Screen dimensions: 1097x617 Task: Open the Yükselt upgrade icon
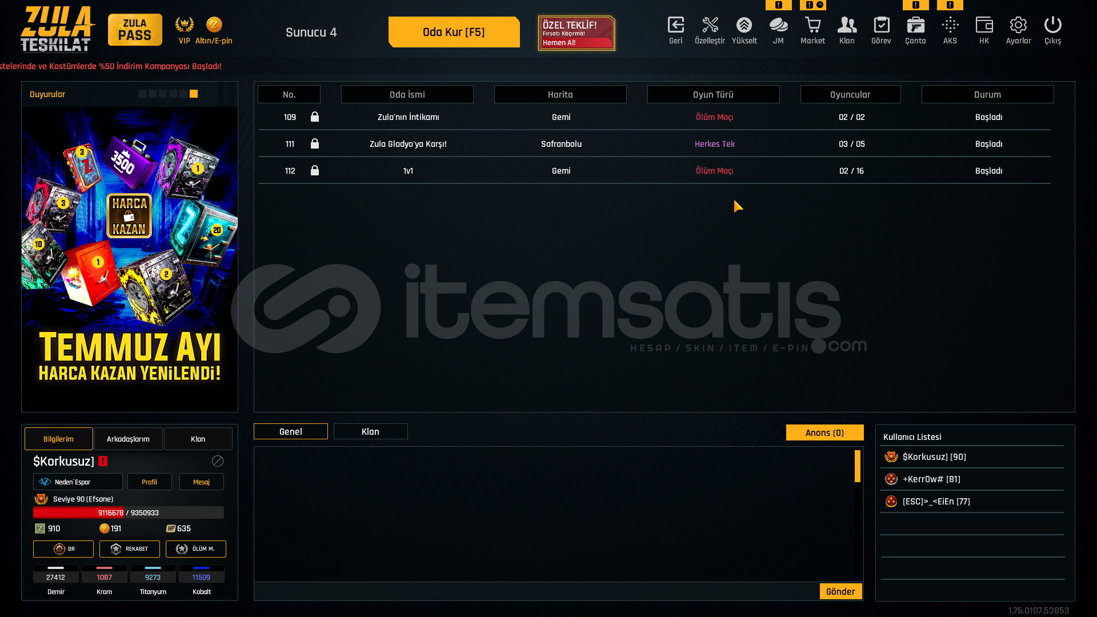coord(744,25)
